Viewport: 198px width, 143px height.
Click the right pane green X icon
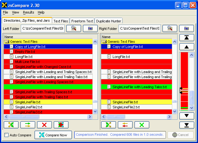coord(142,125)
